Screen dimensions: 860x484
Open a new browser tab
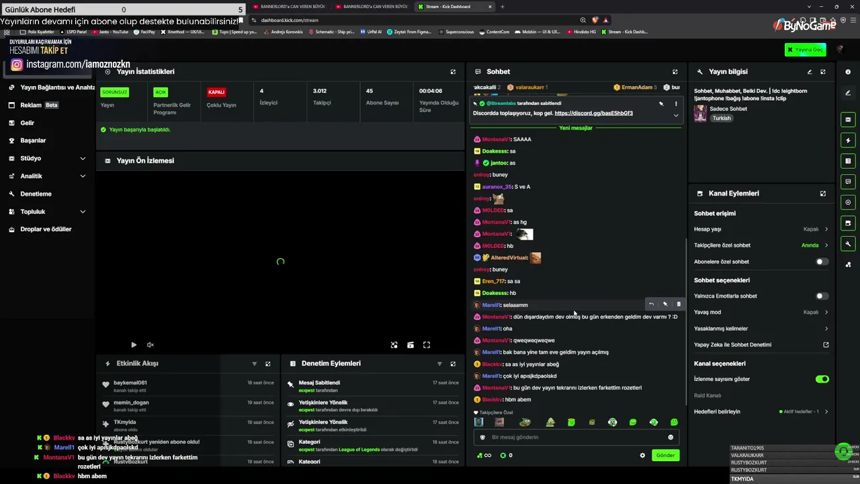(x=503, y=7)
